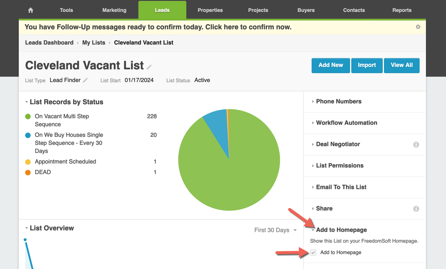Image resolution: width=446 pixels, height=269 pixels.
Task: Click blue We Buy Houses status dot
Action: coord(28,135)
